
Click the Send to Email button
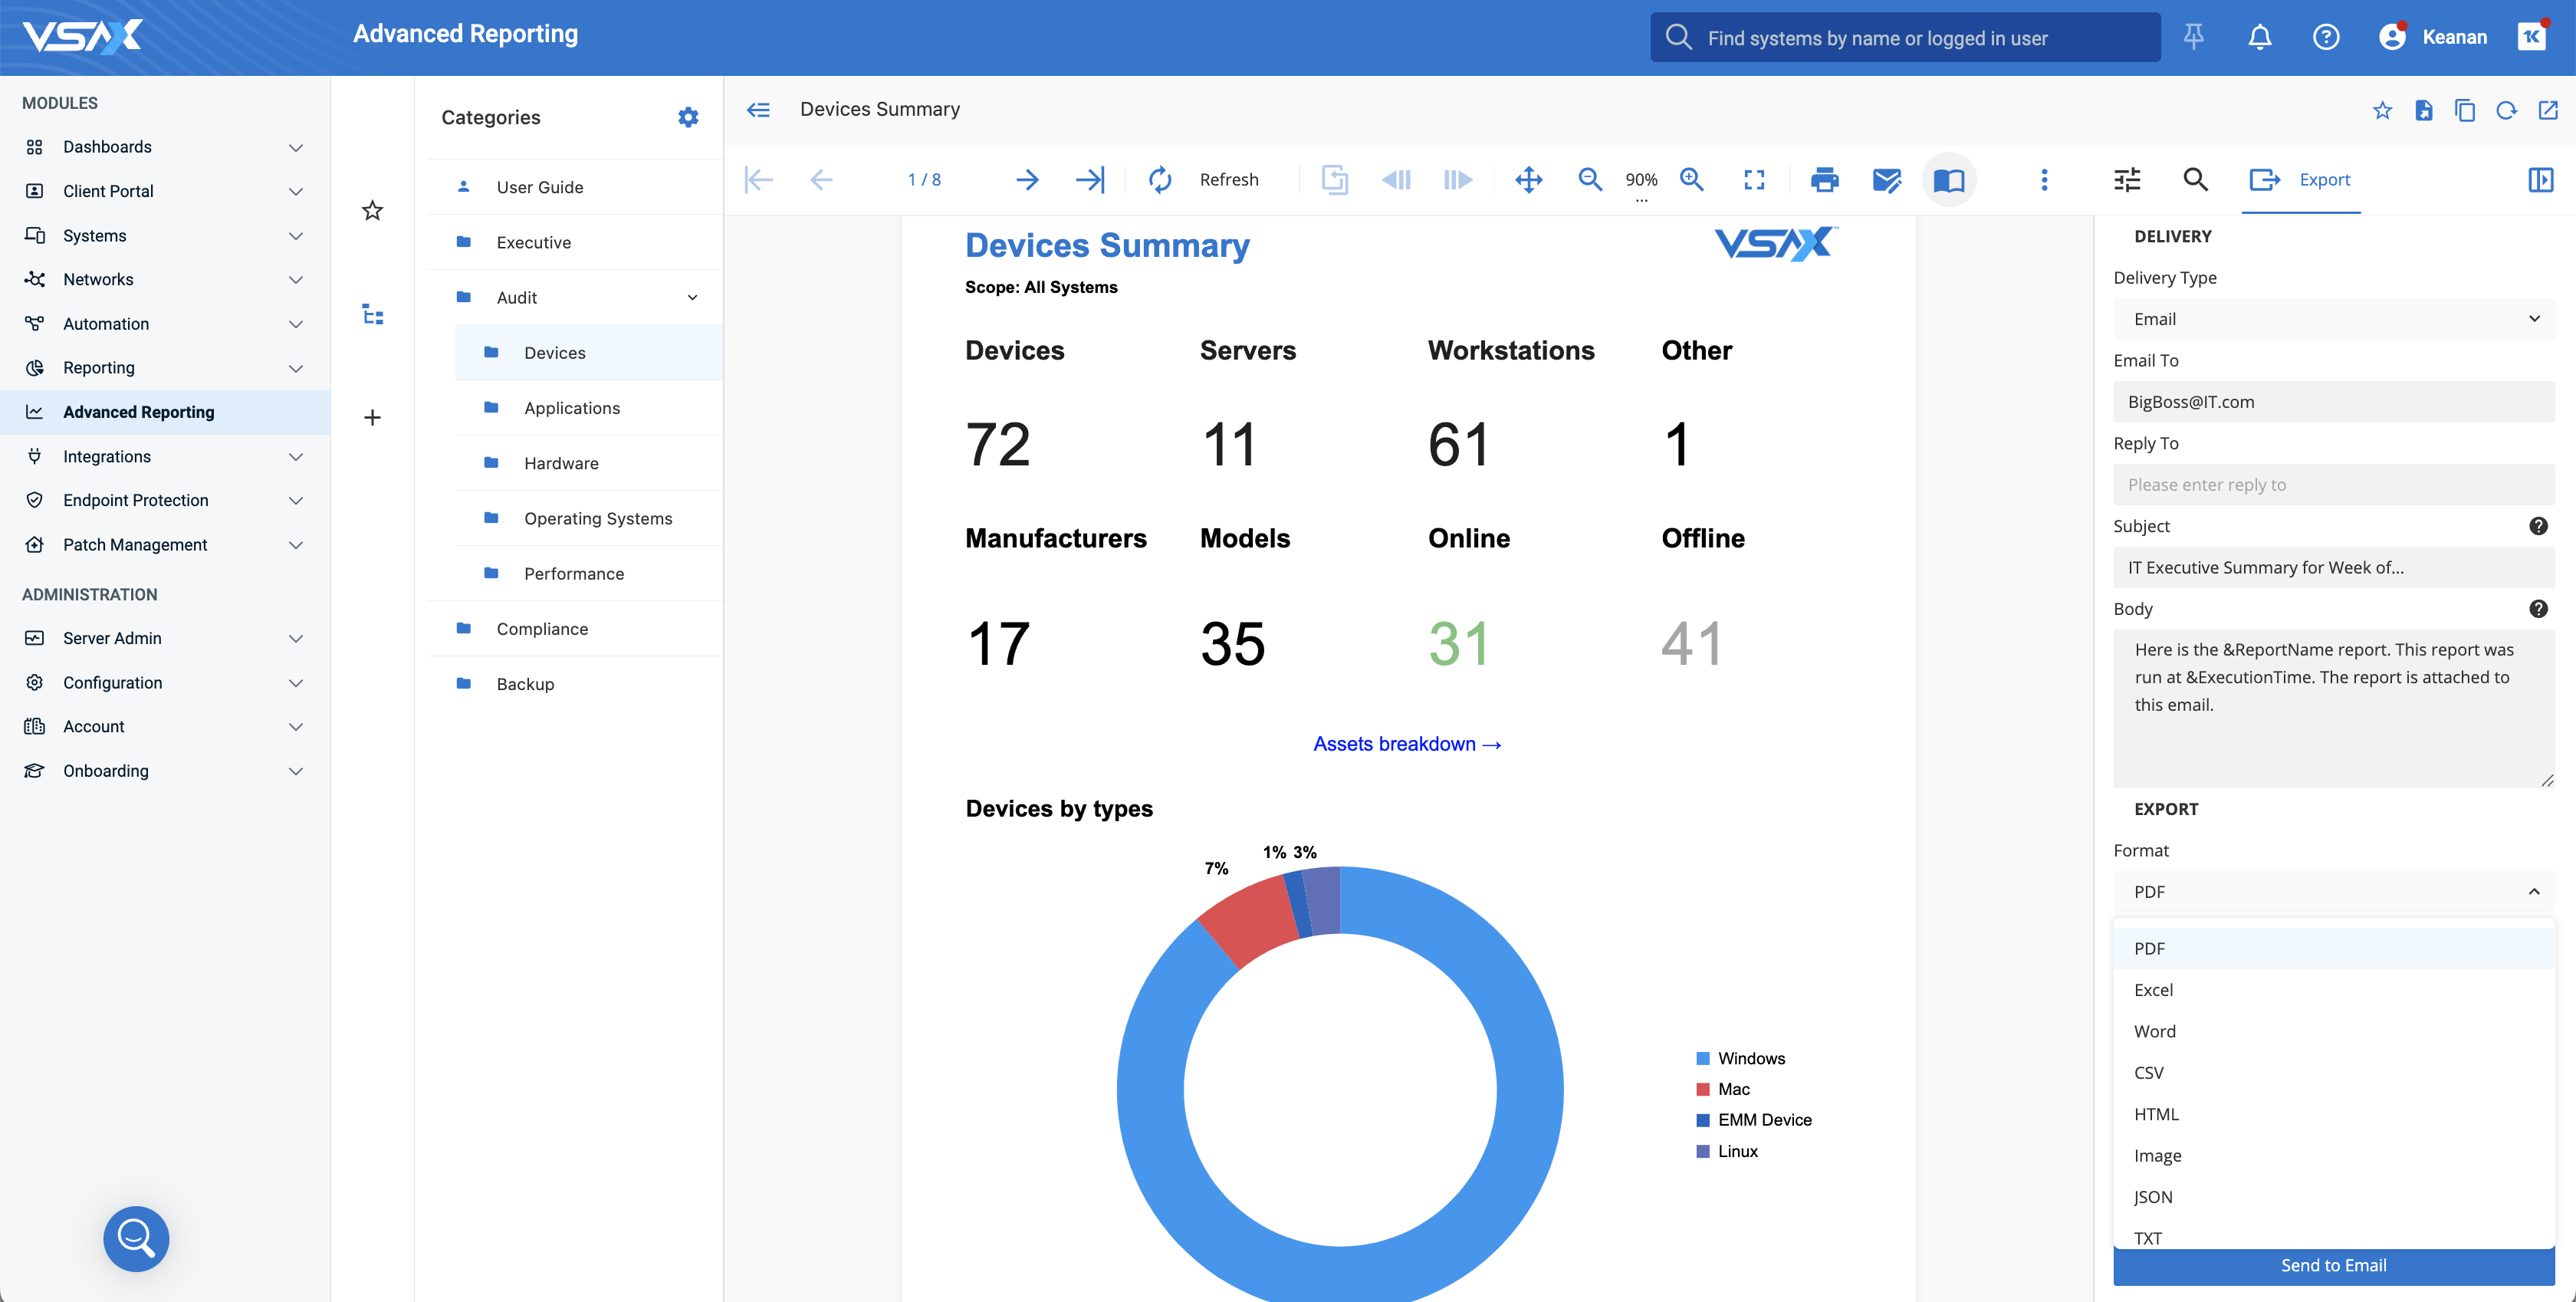[x=2333, y=1265]
